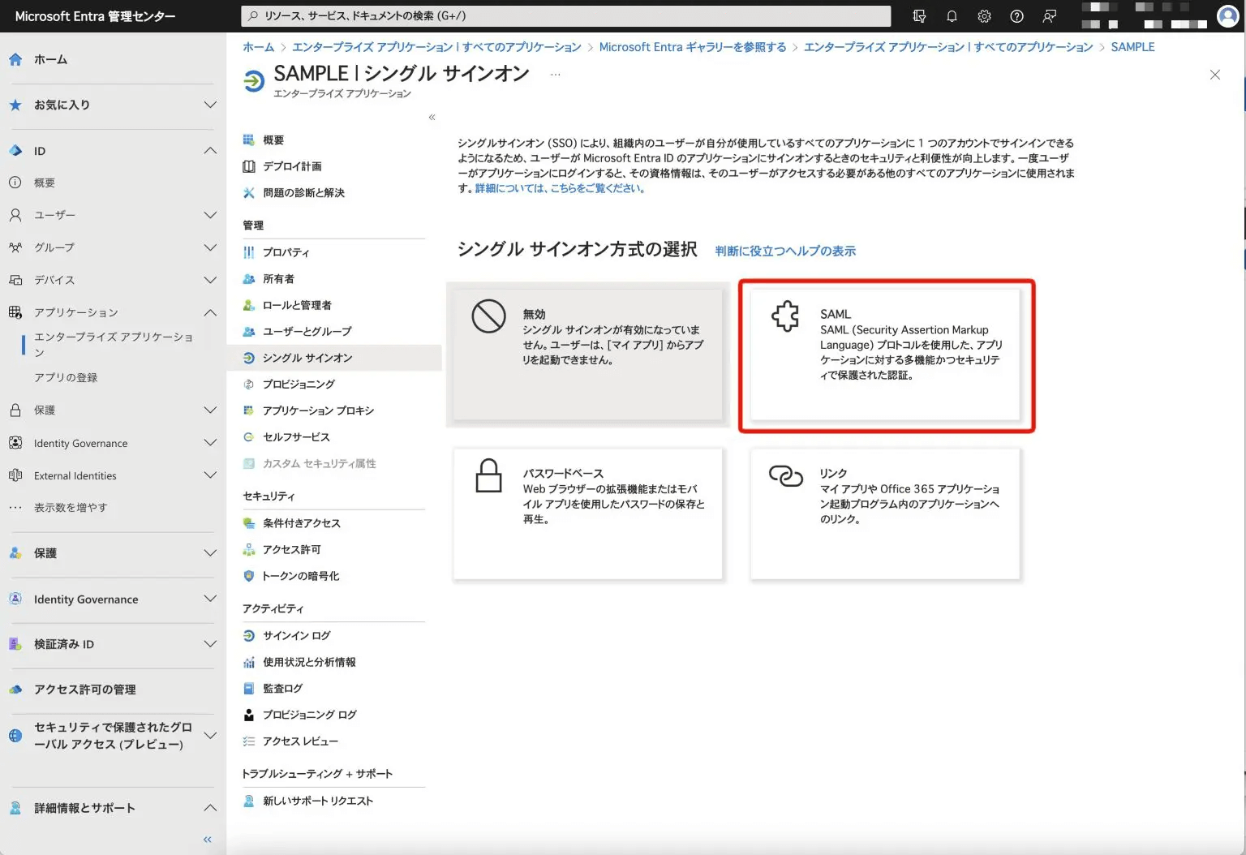
Task: Open エンタープライズ アプリケーション in the sidebar
Action: point(114,345)
